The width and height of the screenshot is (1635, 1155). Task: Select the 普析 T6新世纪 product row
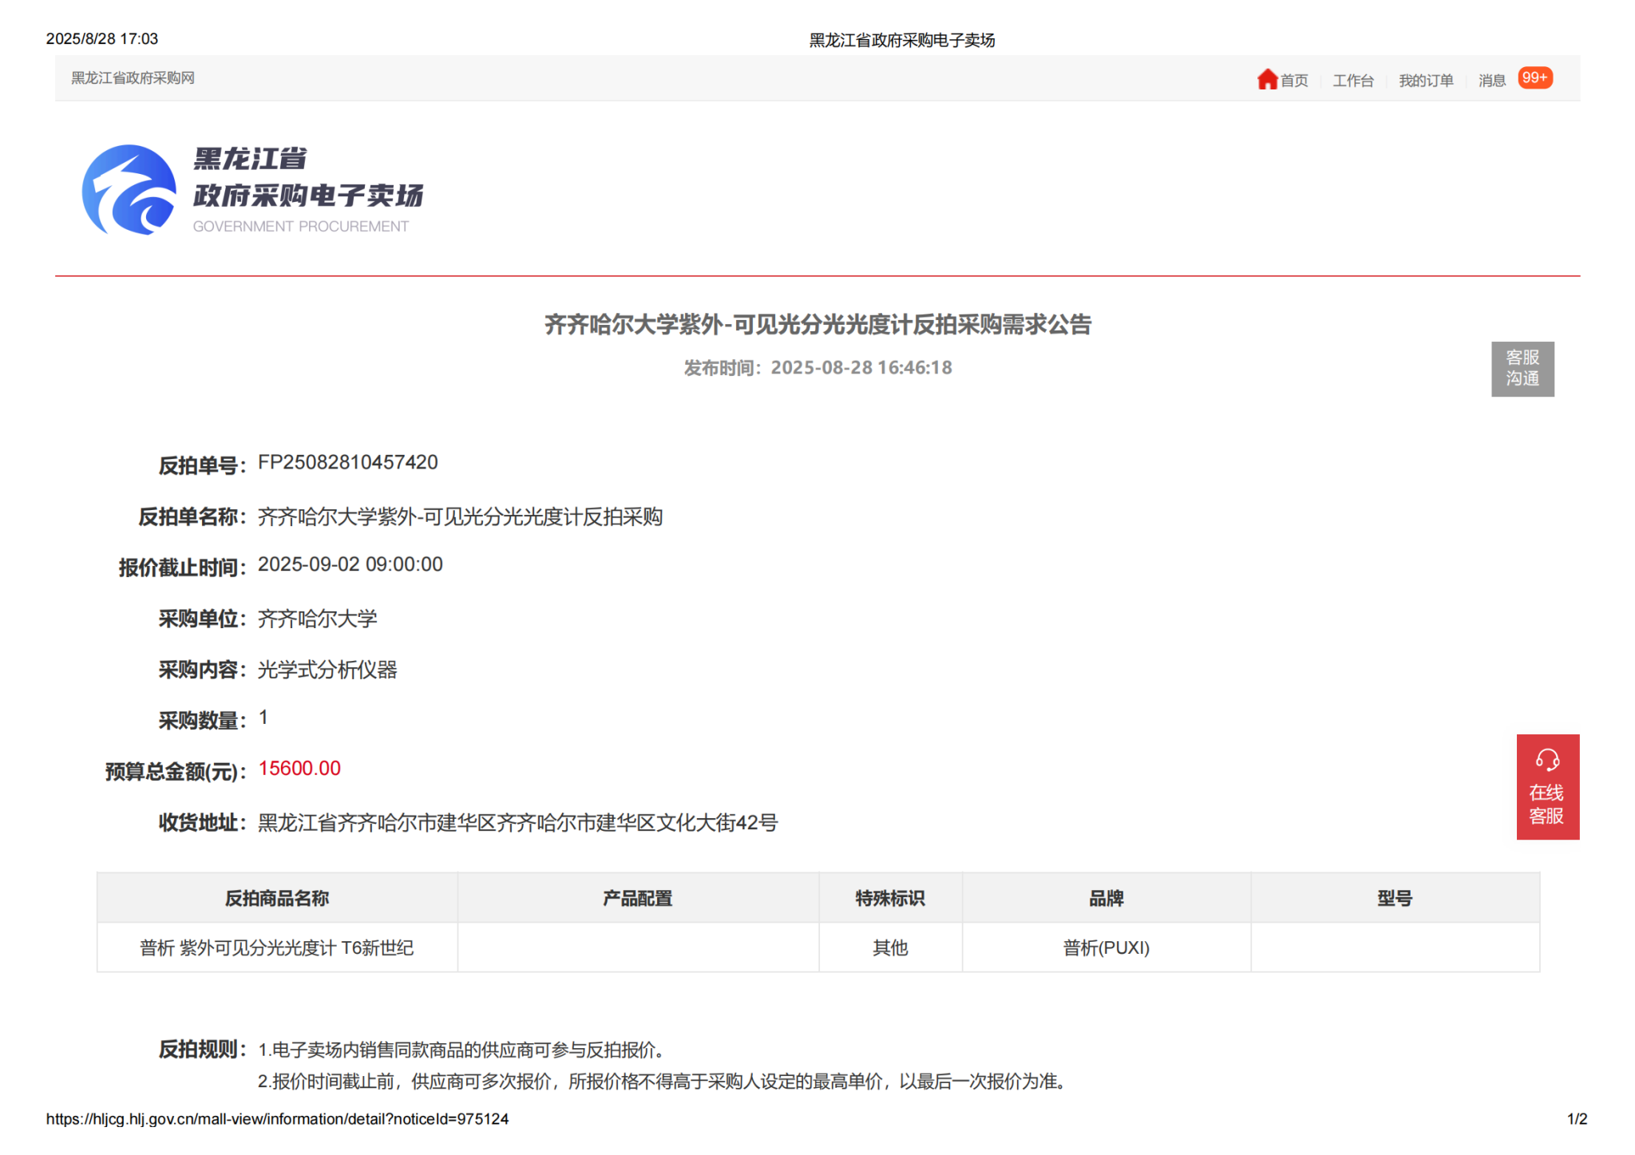pyautogui.click(x=276, y=948)
